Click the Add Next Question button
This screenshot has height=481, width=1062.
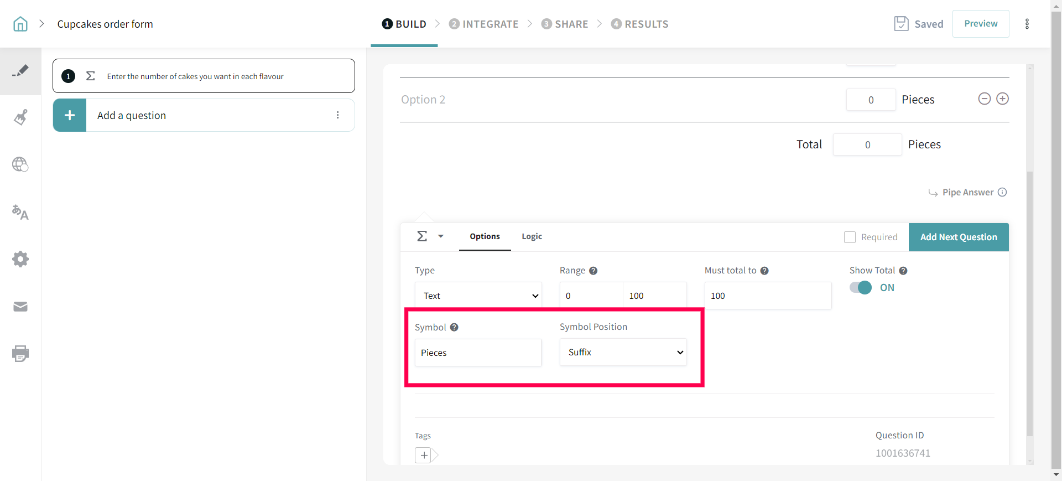tap(958, 237)
